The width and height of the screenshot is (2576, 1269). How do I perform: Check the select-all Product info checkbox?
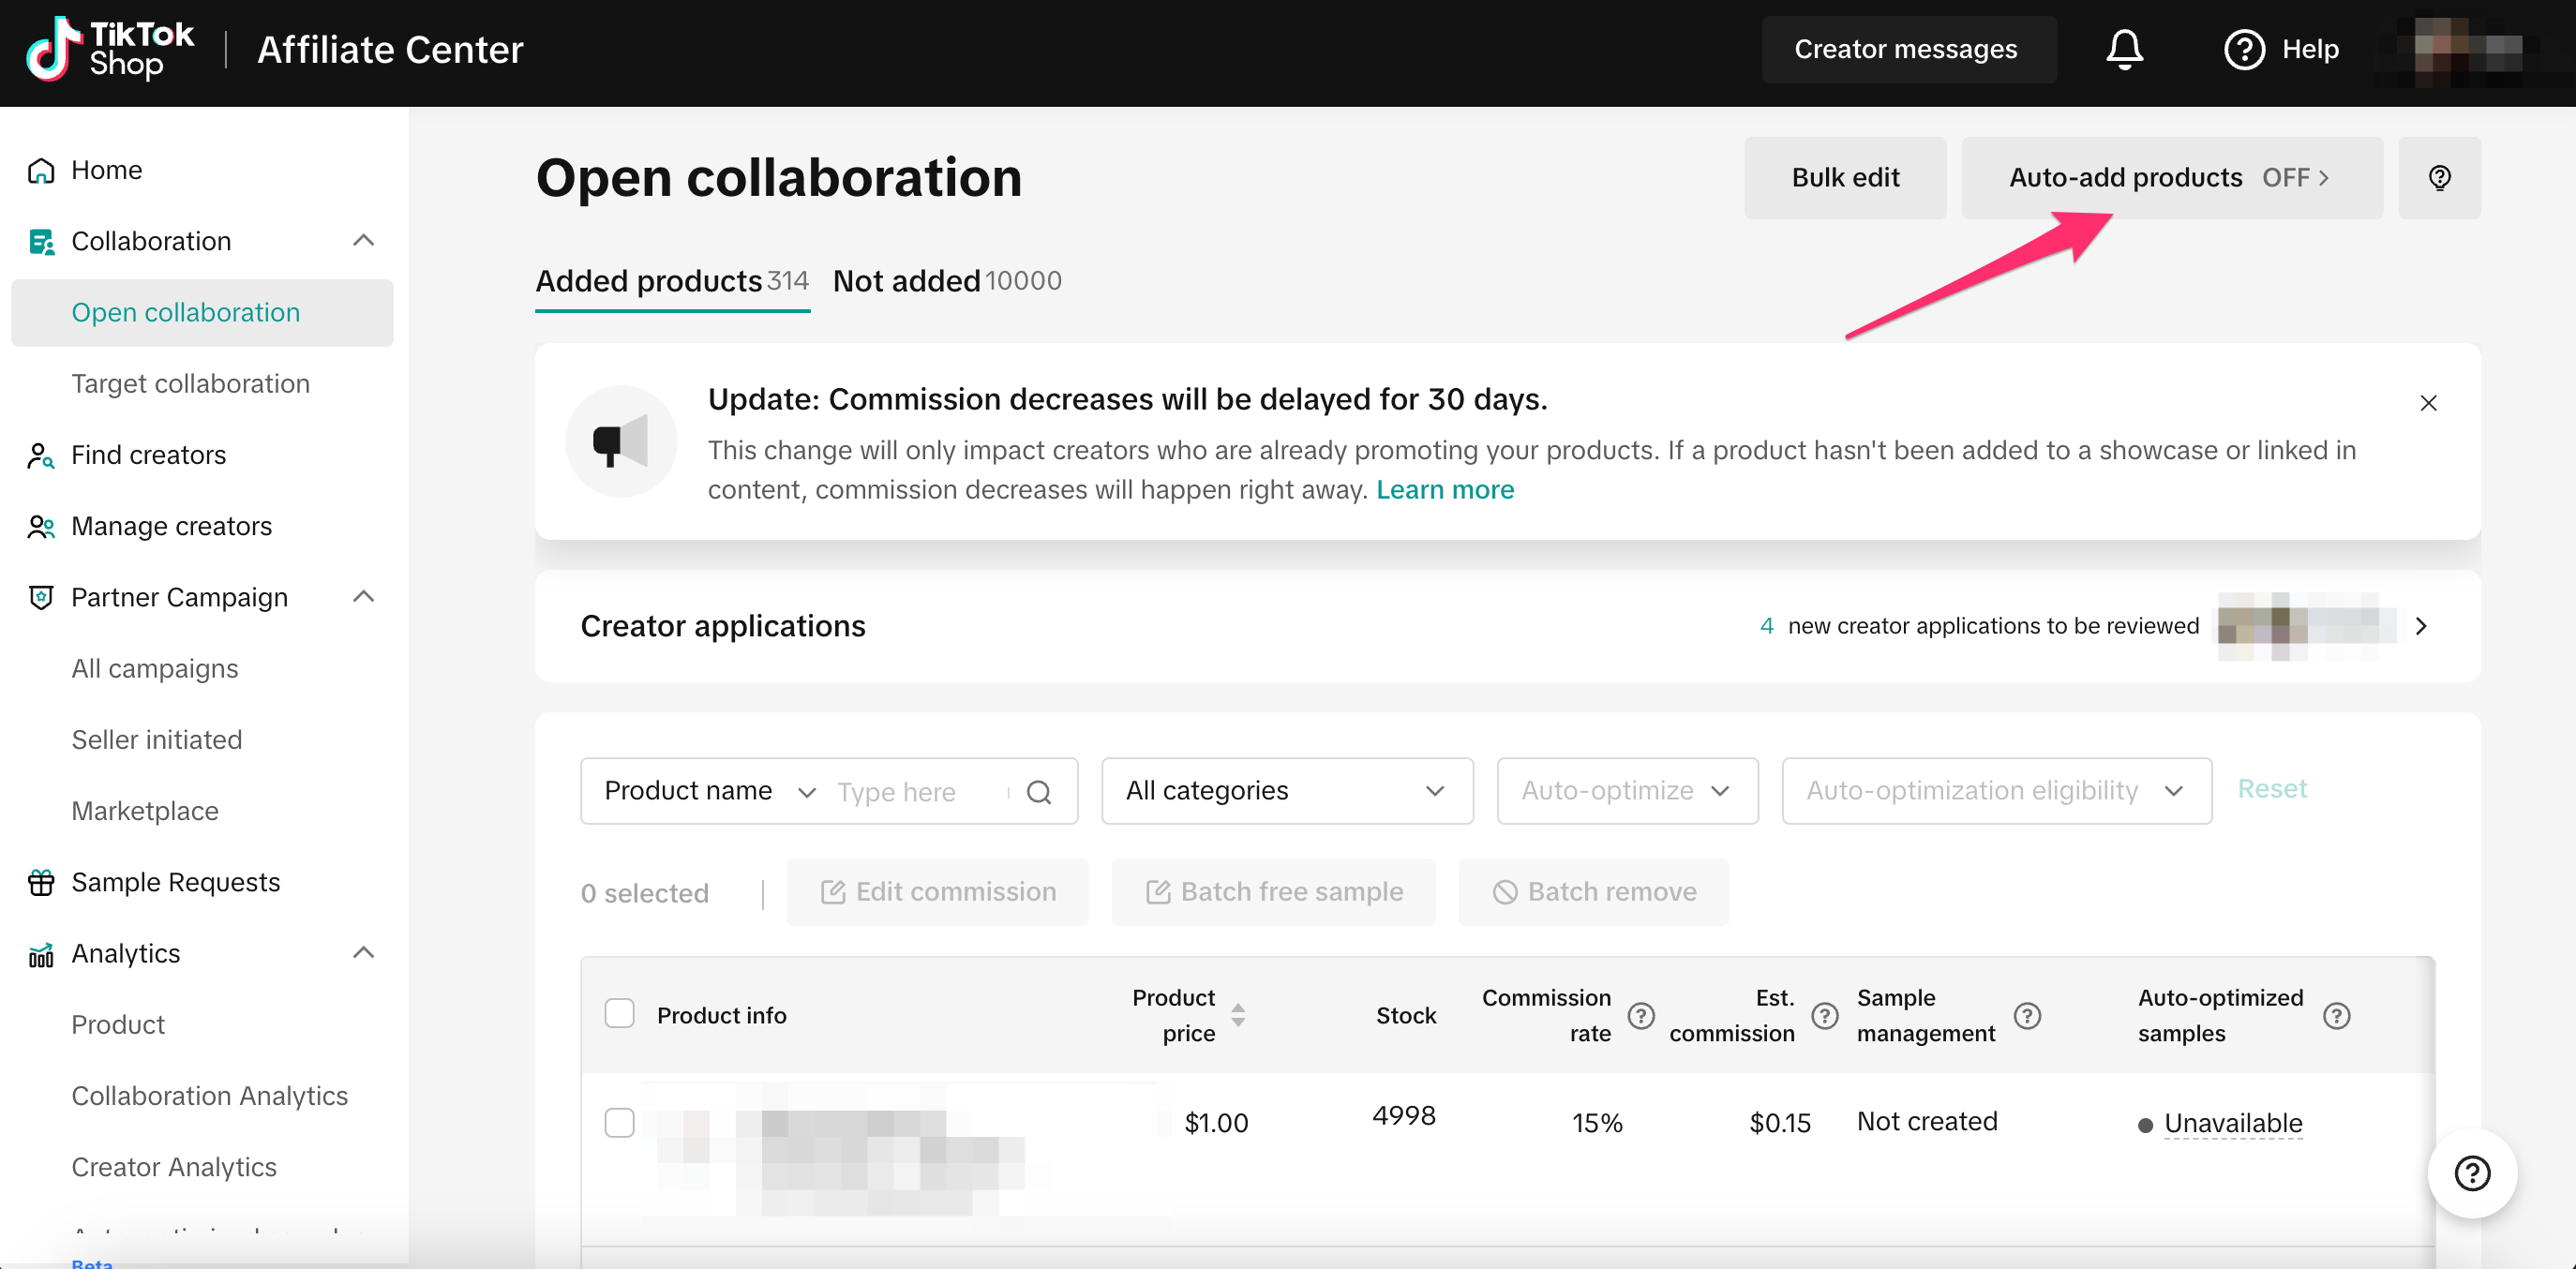(x=619, y=1013)
